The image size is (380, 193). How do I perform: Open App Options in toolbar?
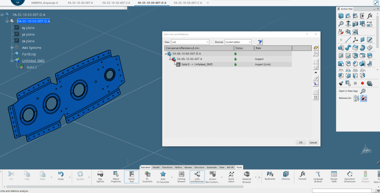[x=100, y=177]
